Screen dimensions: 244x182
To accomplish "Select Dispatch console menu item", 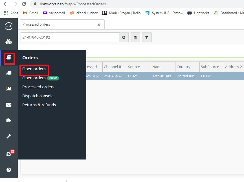I will click(x=38, y=96).
